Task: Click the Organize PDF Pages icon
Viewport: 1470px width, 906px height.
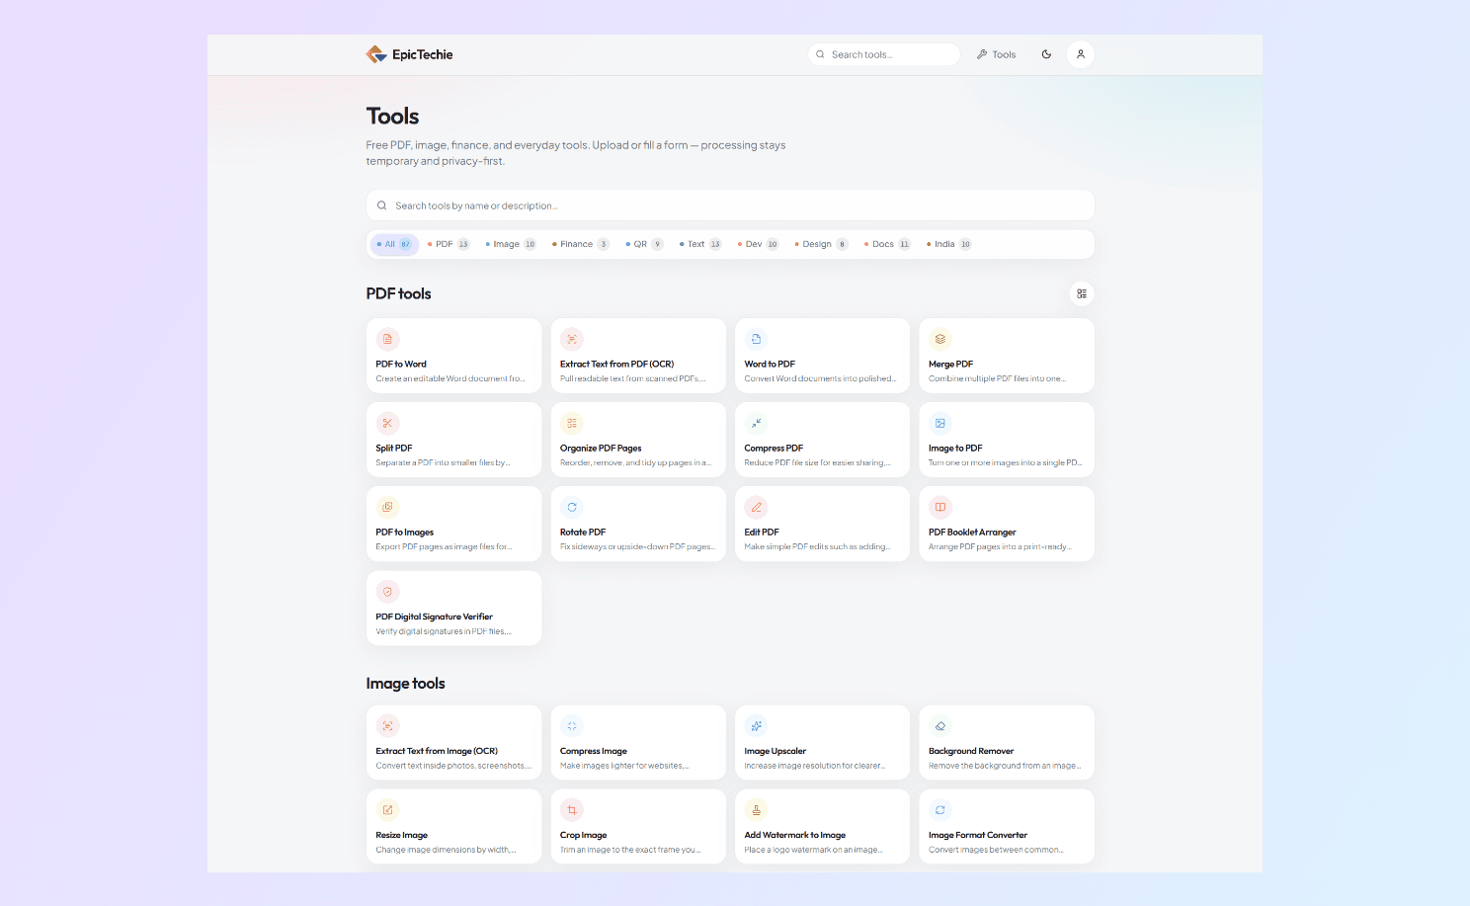Action: click(572, 423)
